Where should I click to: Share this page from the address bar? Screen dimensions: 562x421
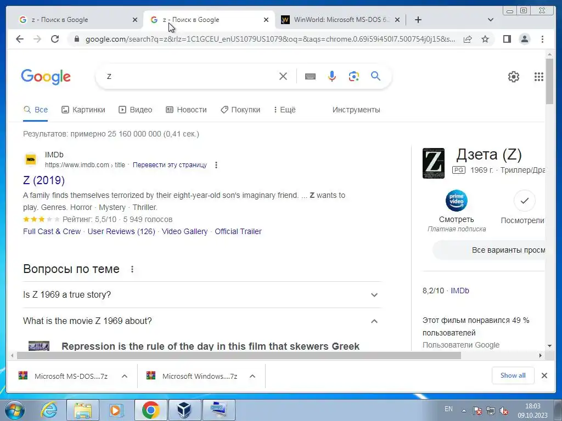coord(468,39)
